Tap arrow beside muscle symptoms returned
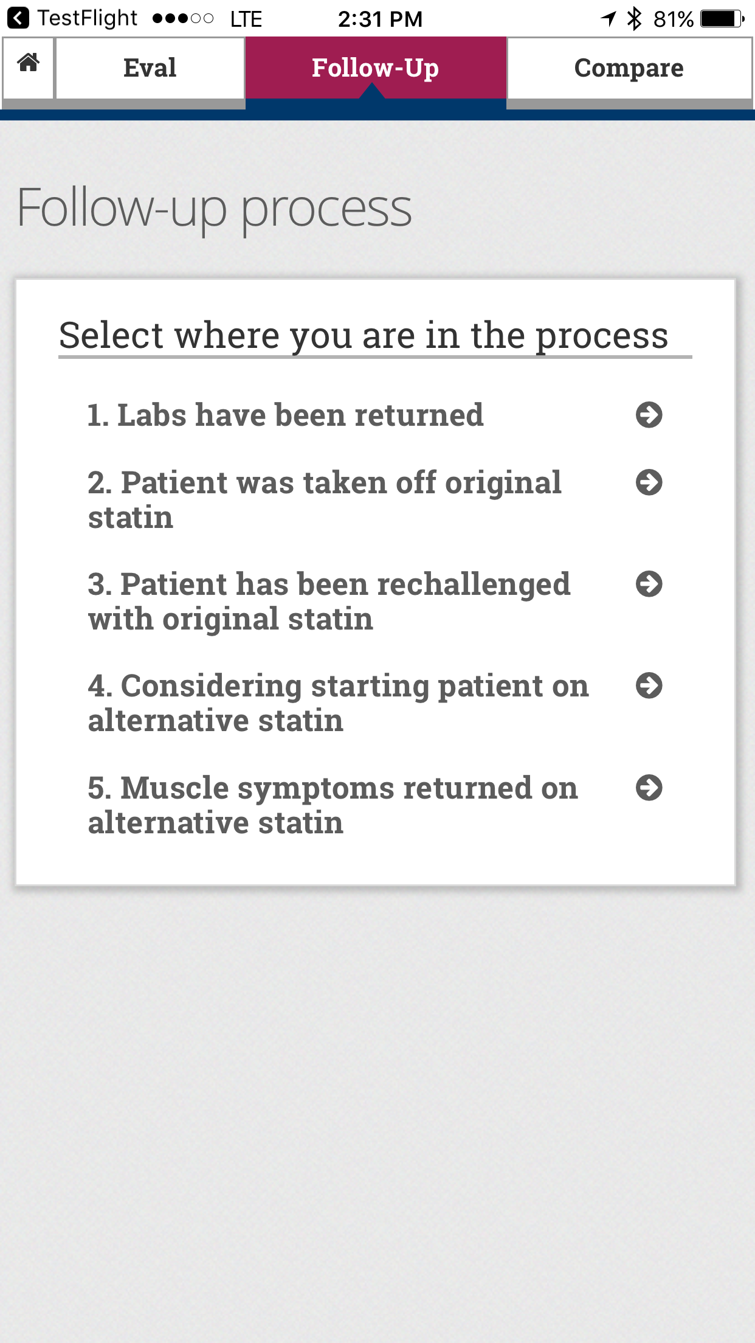 649,788
